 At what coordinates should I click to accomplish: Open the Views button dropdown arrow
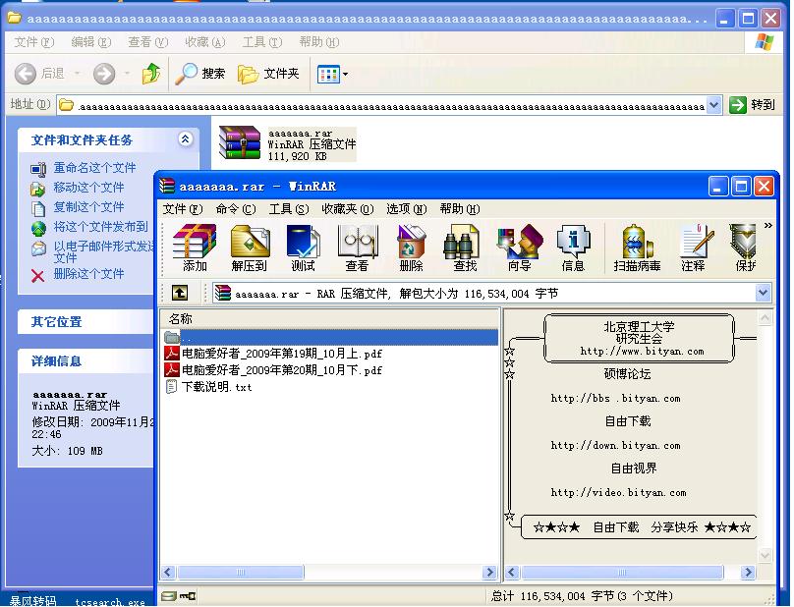pos(345,75)
